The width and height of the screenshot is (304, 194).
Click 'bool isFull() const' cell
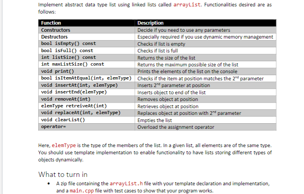coord(86,51)
